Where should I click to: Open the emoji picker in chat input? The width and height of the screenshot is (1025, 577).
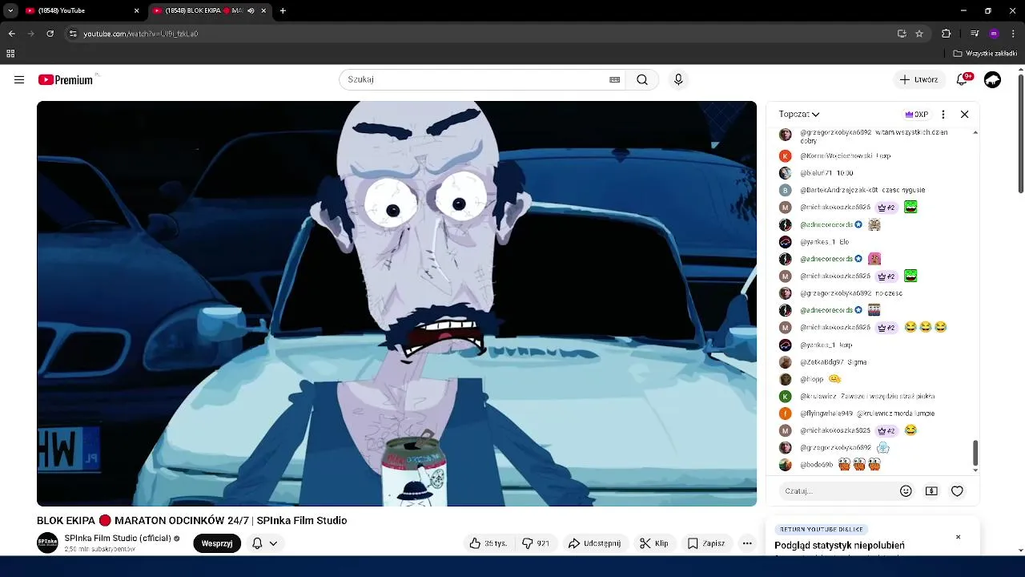tap(906, 491)
